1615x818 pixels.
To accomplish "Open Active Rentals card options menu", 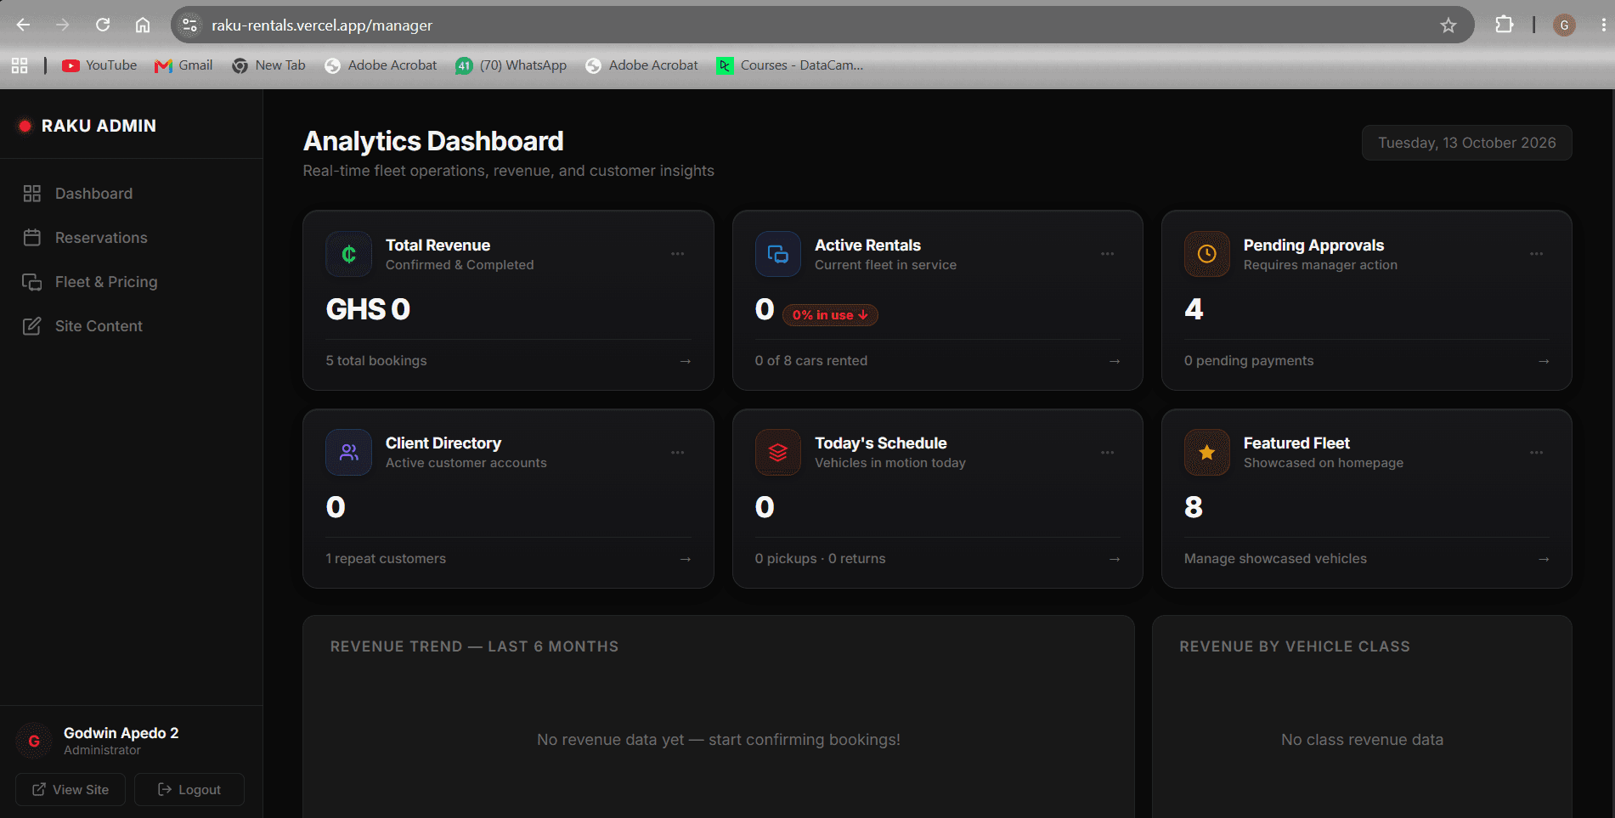I will pyautogui.click(x=1107, y=254).
